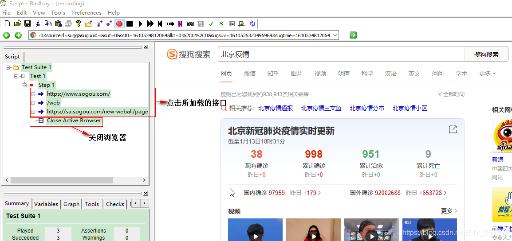Switch to the Checks tab
Screen dimensions: 512x241
click(115, 204)
